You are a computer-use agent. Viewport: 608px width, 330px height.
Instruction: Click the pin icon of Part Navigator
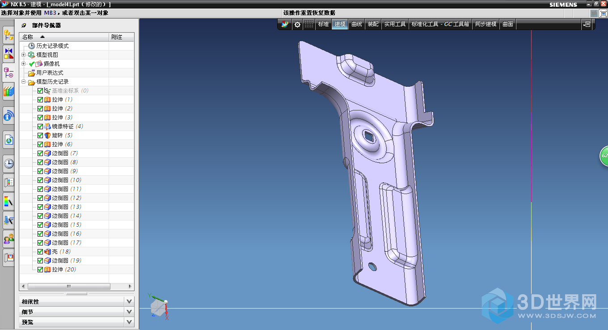[24, 25]
